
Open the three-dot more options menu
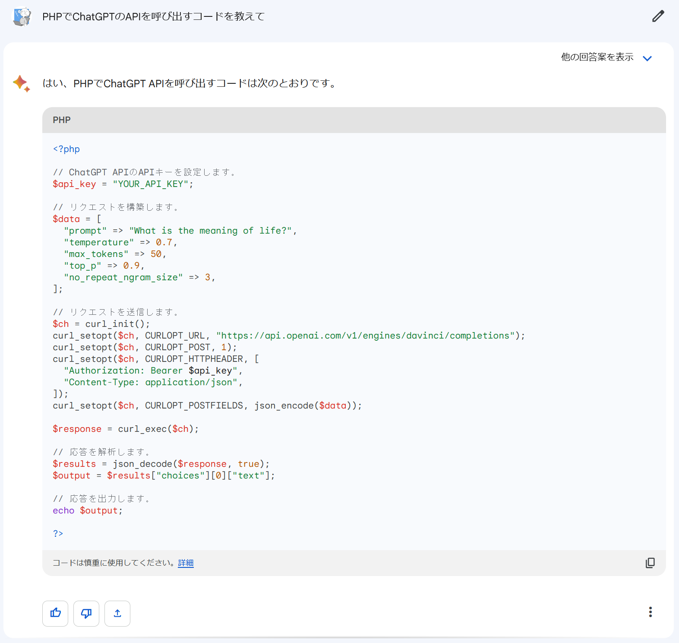point(650,612)
